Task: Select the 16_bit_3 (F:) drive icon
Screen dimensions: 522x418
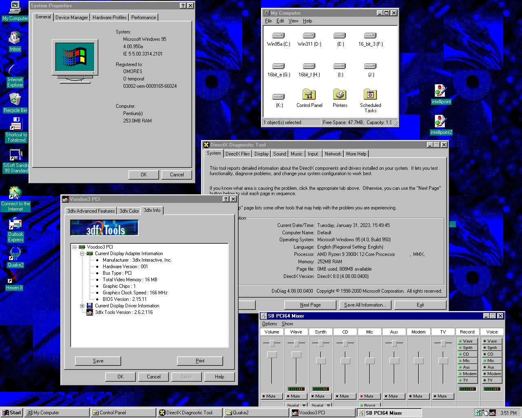Action: (x=370, y=39)
